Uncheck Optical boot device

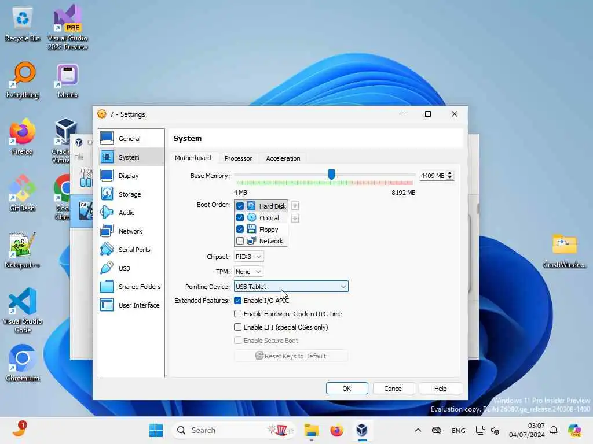[x=240, y=218]
